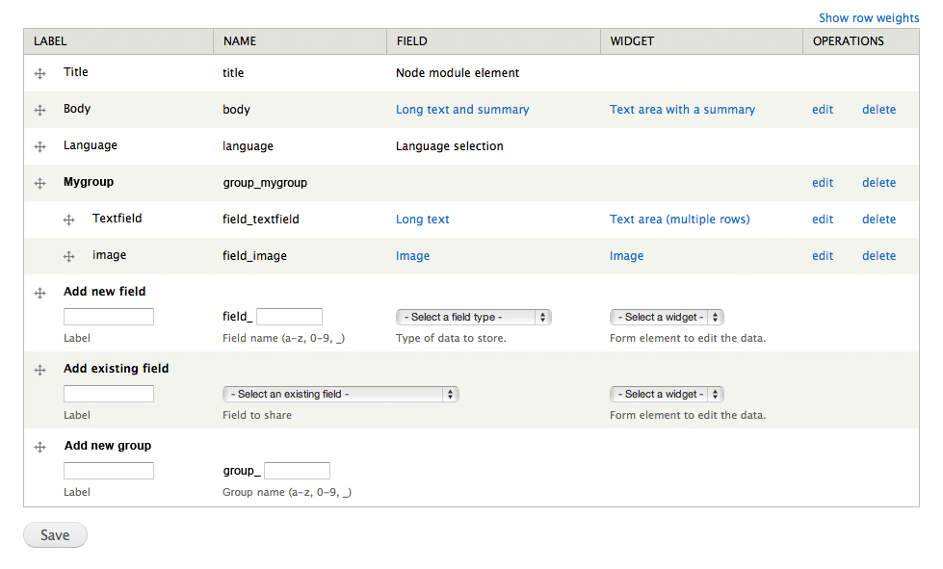Grab the Language row reorder handle
Viewport: 943px width, 569px height.
point(39,146)
